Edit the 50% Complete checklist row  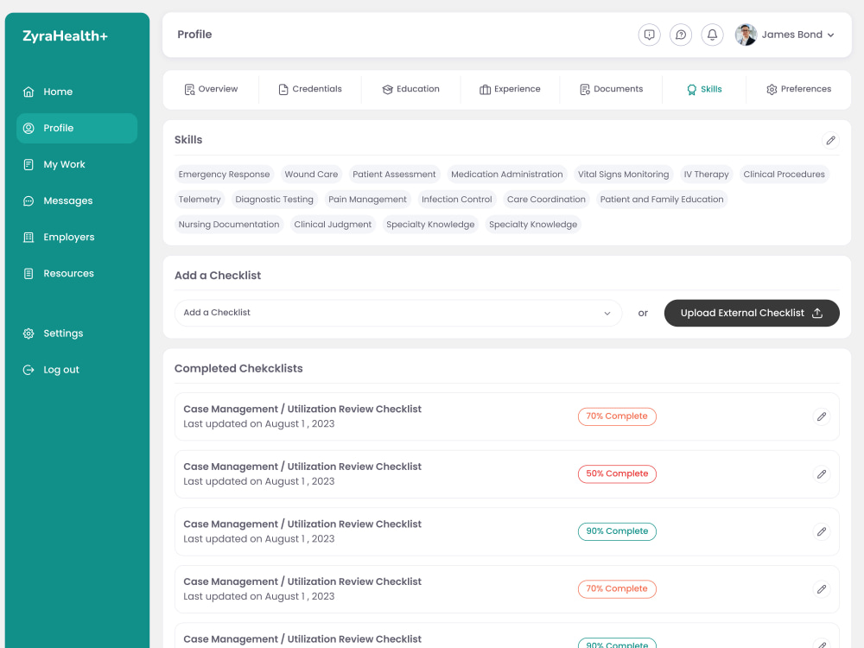821,473
